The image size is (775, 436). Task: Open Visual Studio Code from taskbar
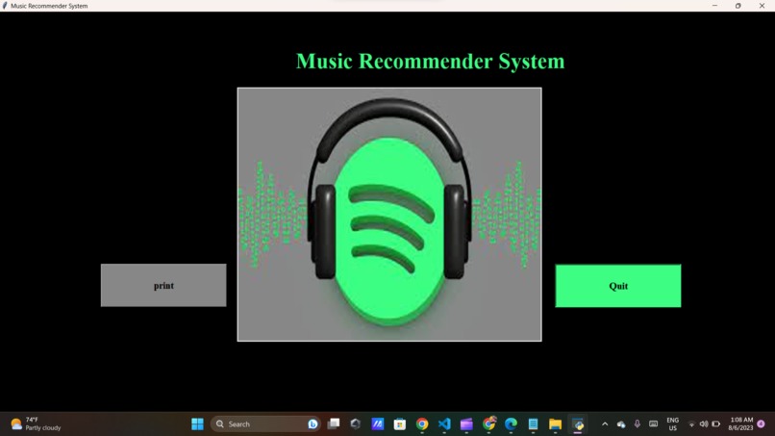click(x=444, y=424)
